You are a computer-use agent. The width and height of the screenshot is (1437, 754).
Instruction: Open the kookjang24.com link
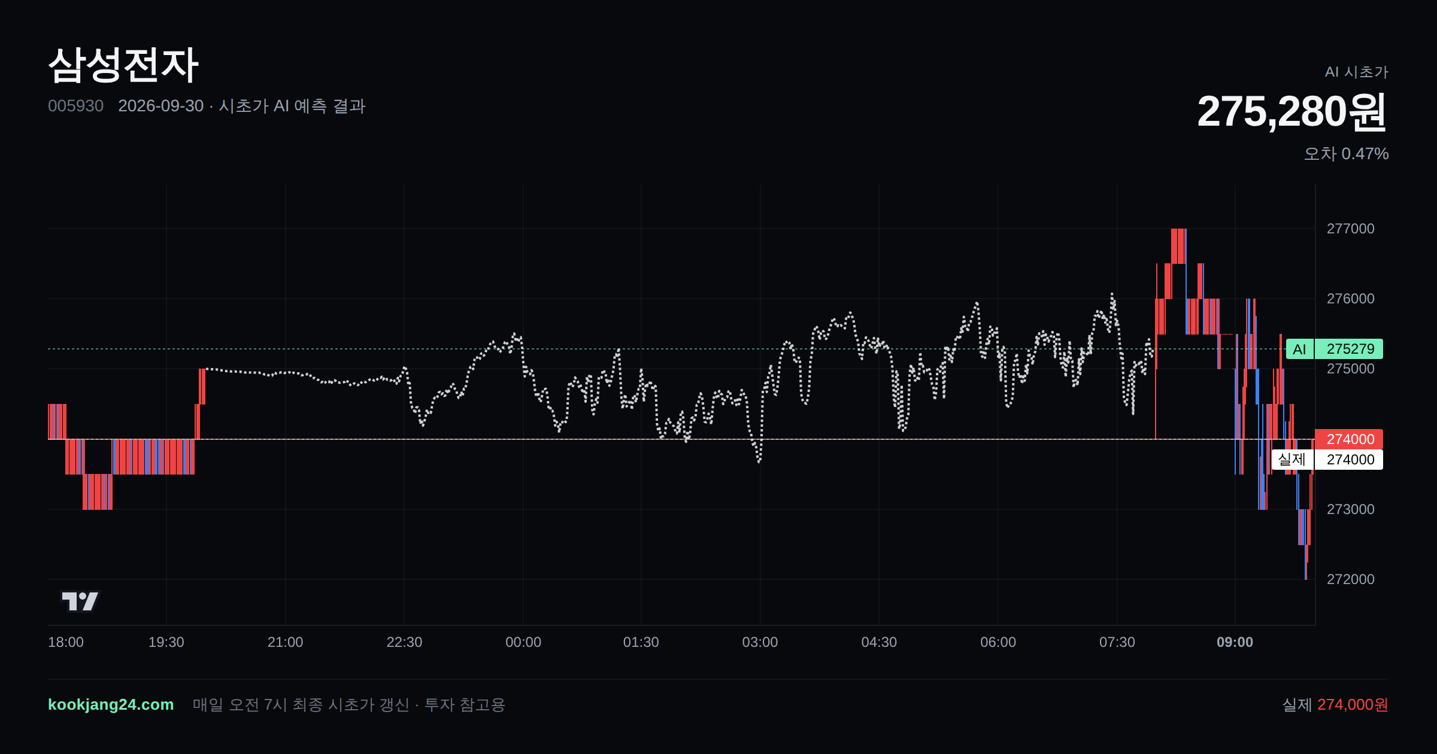point(111,704)
